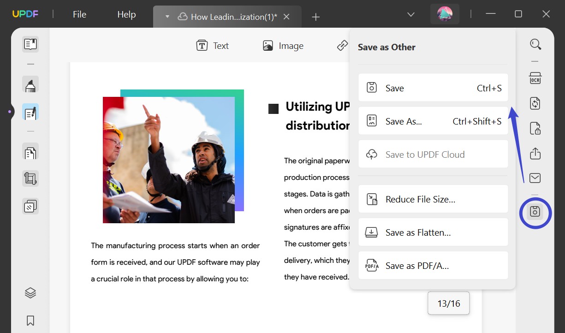Expand the tab list chevron
The height and width of the screenshot is (333, 565).
click(410, 14)
